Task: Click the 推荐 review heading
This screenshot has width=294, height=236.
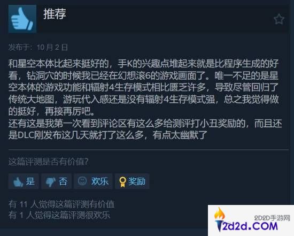Action: pyautogui.click(x=55, y=14)
